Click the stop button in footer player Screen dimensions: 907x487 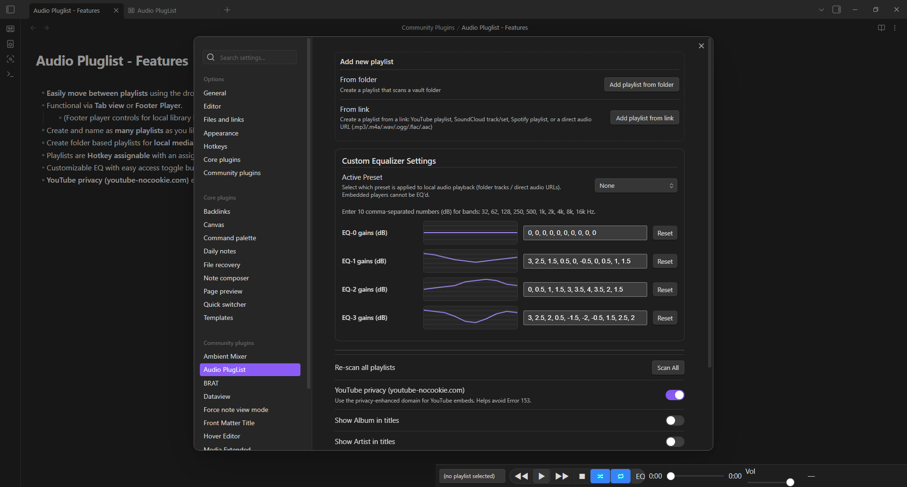point(582,476)
